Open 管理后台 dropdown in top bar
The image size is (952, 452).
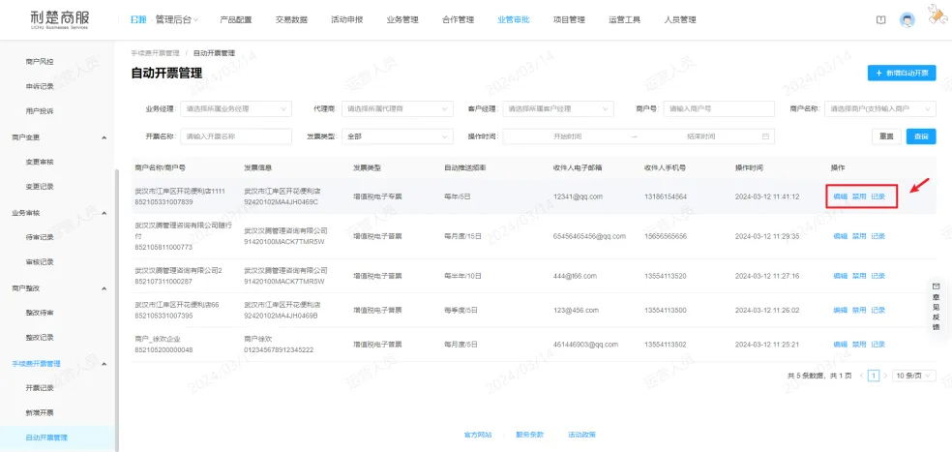click(177, 19)
